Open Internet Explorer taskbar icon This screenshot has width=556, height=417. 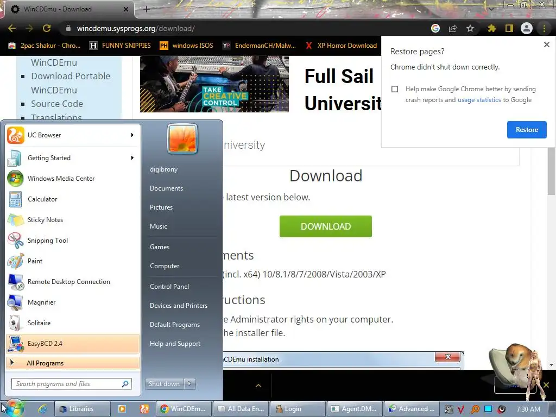click(42, 409)
